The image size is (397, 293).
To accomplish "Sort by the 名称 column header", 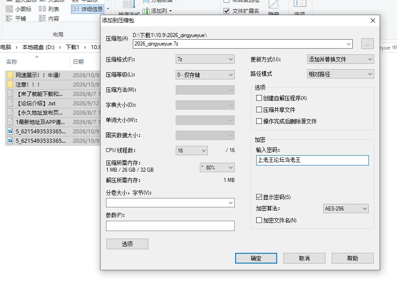I will (12, 62).
